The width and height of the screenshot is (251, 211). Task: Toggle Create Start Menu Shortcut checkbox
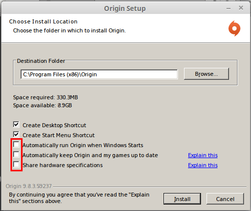[16, 135]
